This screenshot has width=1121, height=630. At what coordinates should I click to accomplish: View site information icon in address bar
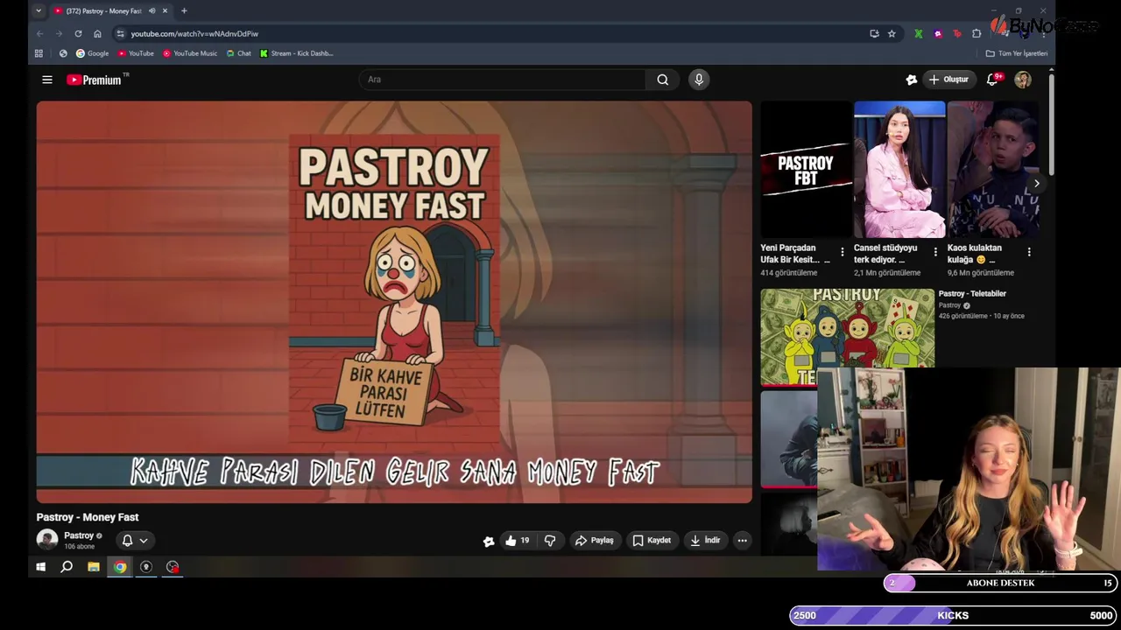(x=120, y=33)
